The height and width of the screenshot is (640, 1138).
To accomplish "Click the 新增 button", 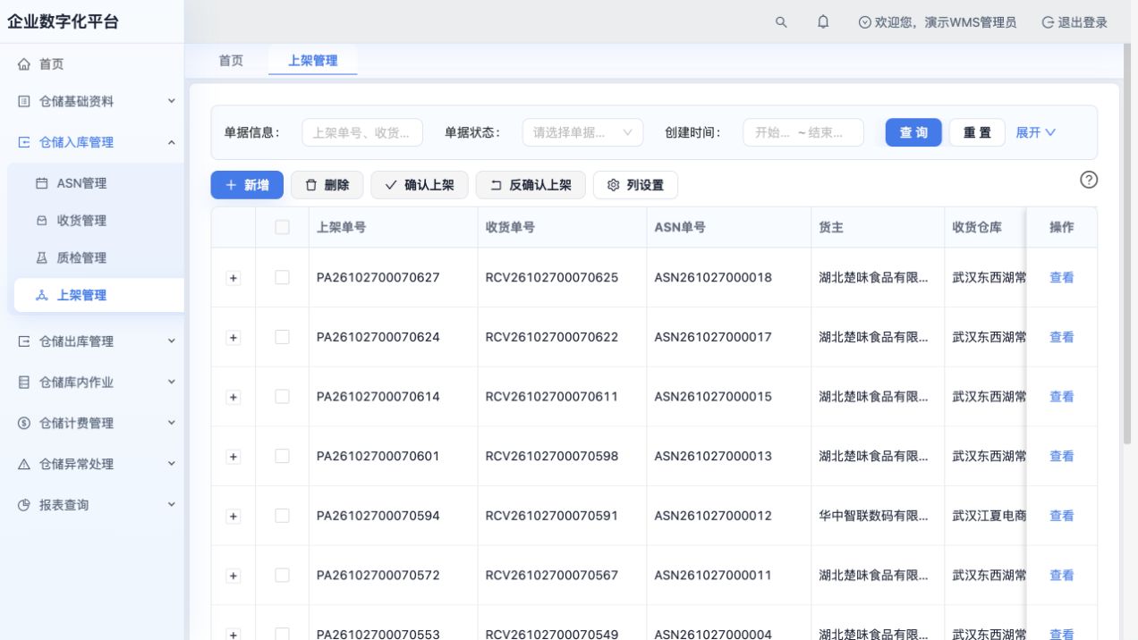I will point(247,185).
